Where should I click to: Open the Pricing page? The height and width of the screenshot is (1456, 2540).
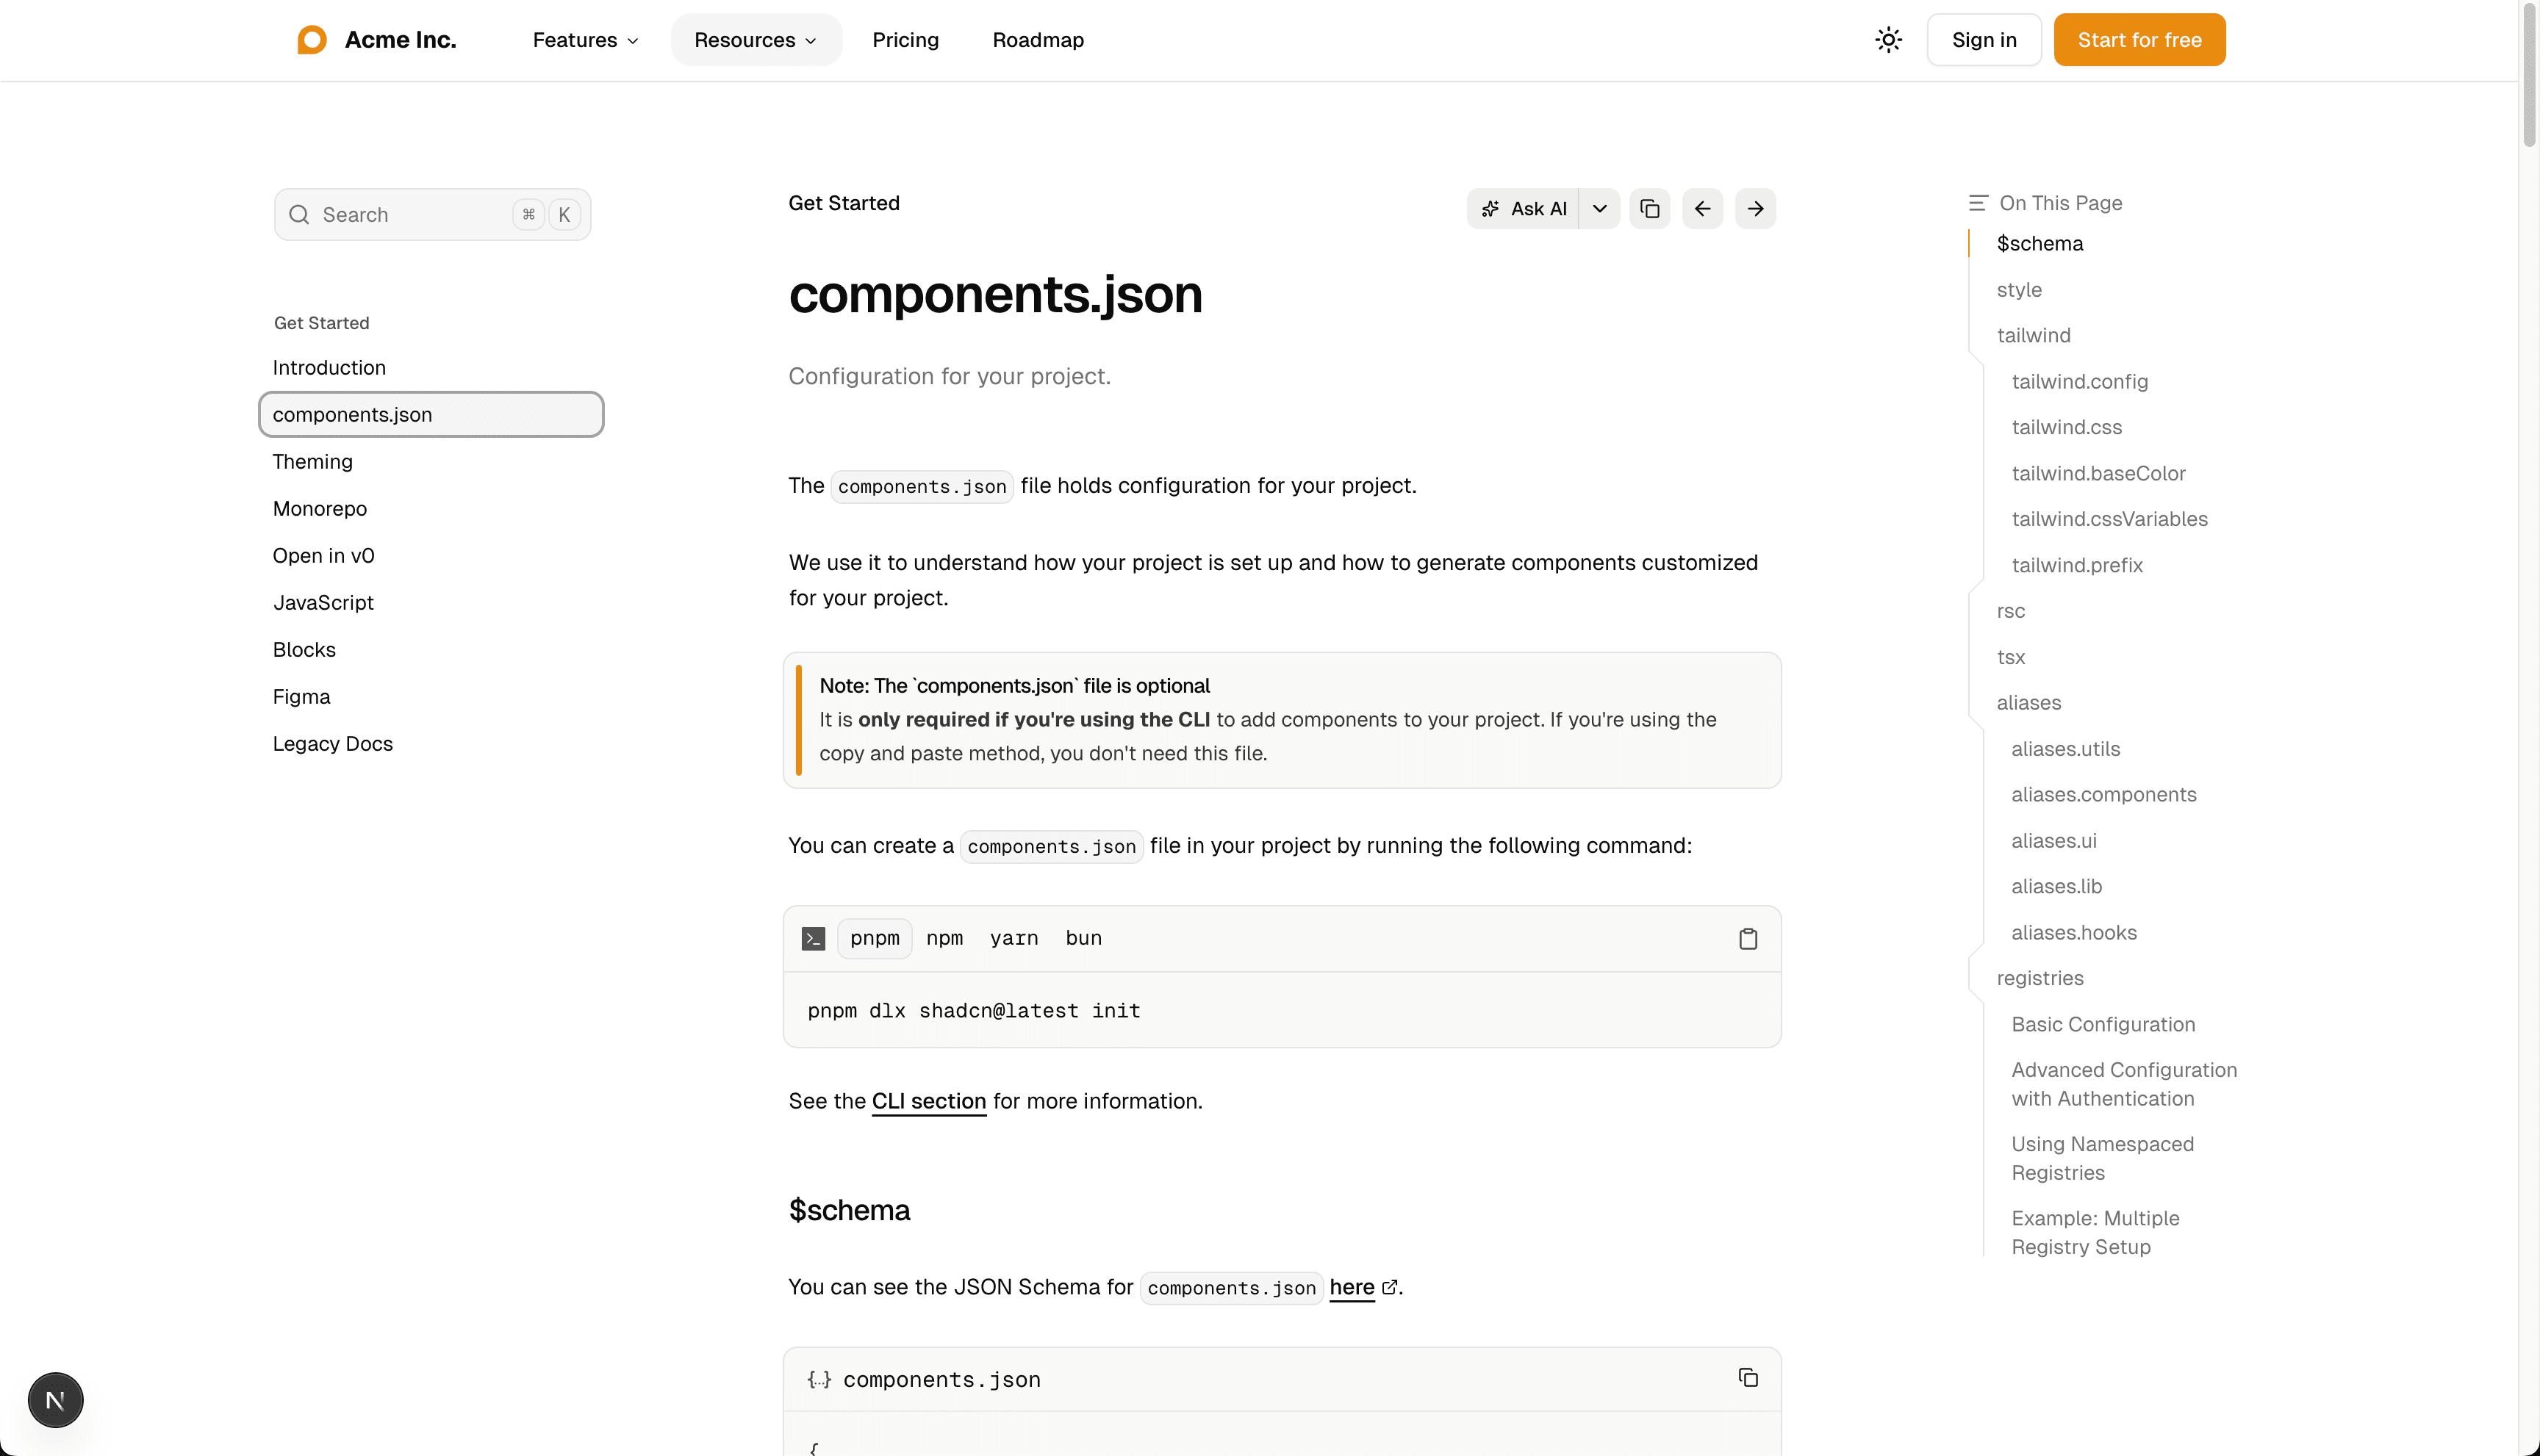coord(905,39)
